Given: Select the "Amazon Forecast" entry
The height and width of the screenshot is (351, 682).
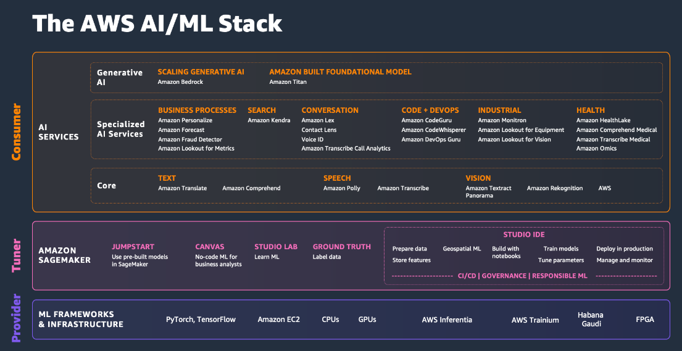Looking at the screenshot, I should [x=181, y=130].
